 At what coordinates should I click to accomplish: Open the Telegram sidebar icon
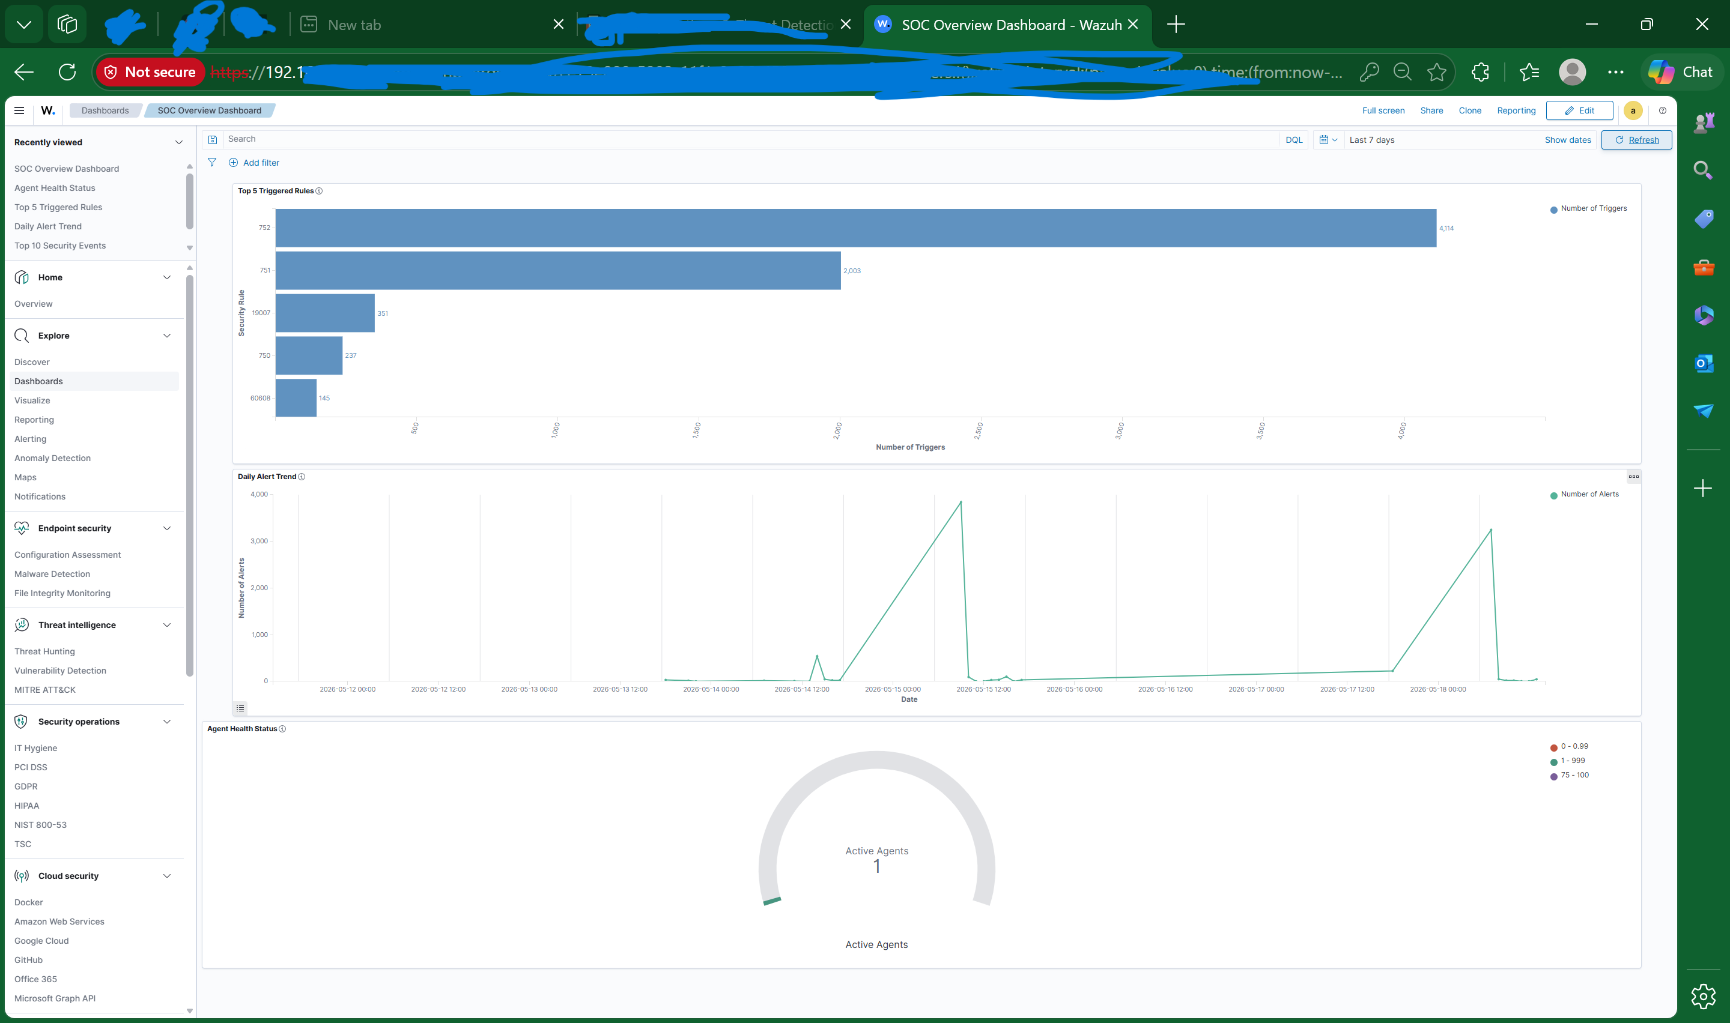1703,411
